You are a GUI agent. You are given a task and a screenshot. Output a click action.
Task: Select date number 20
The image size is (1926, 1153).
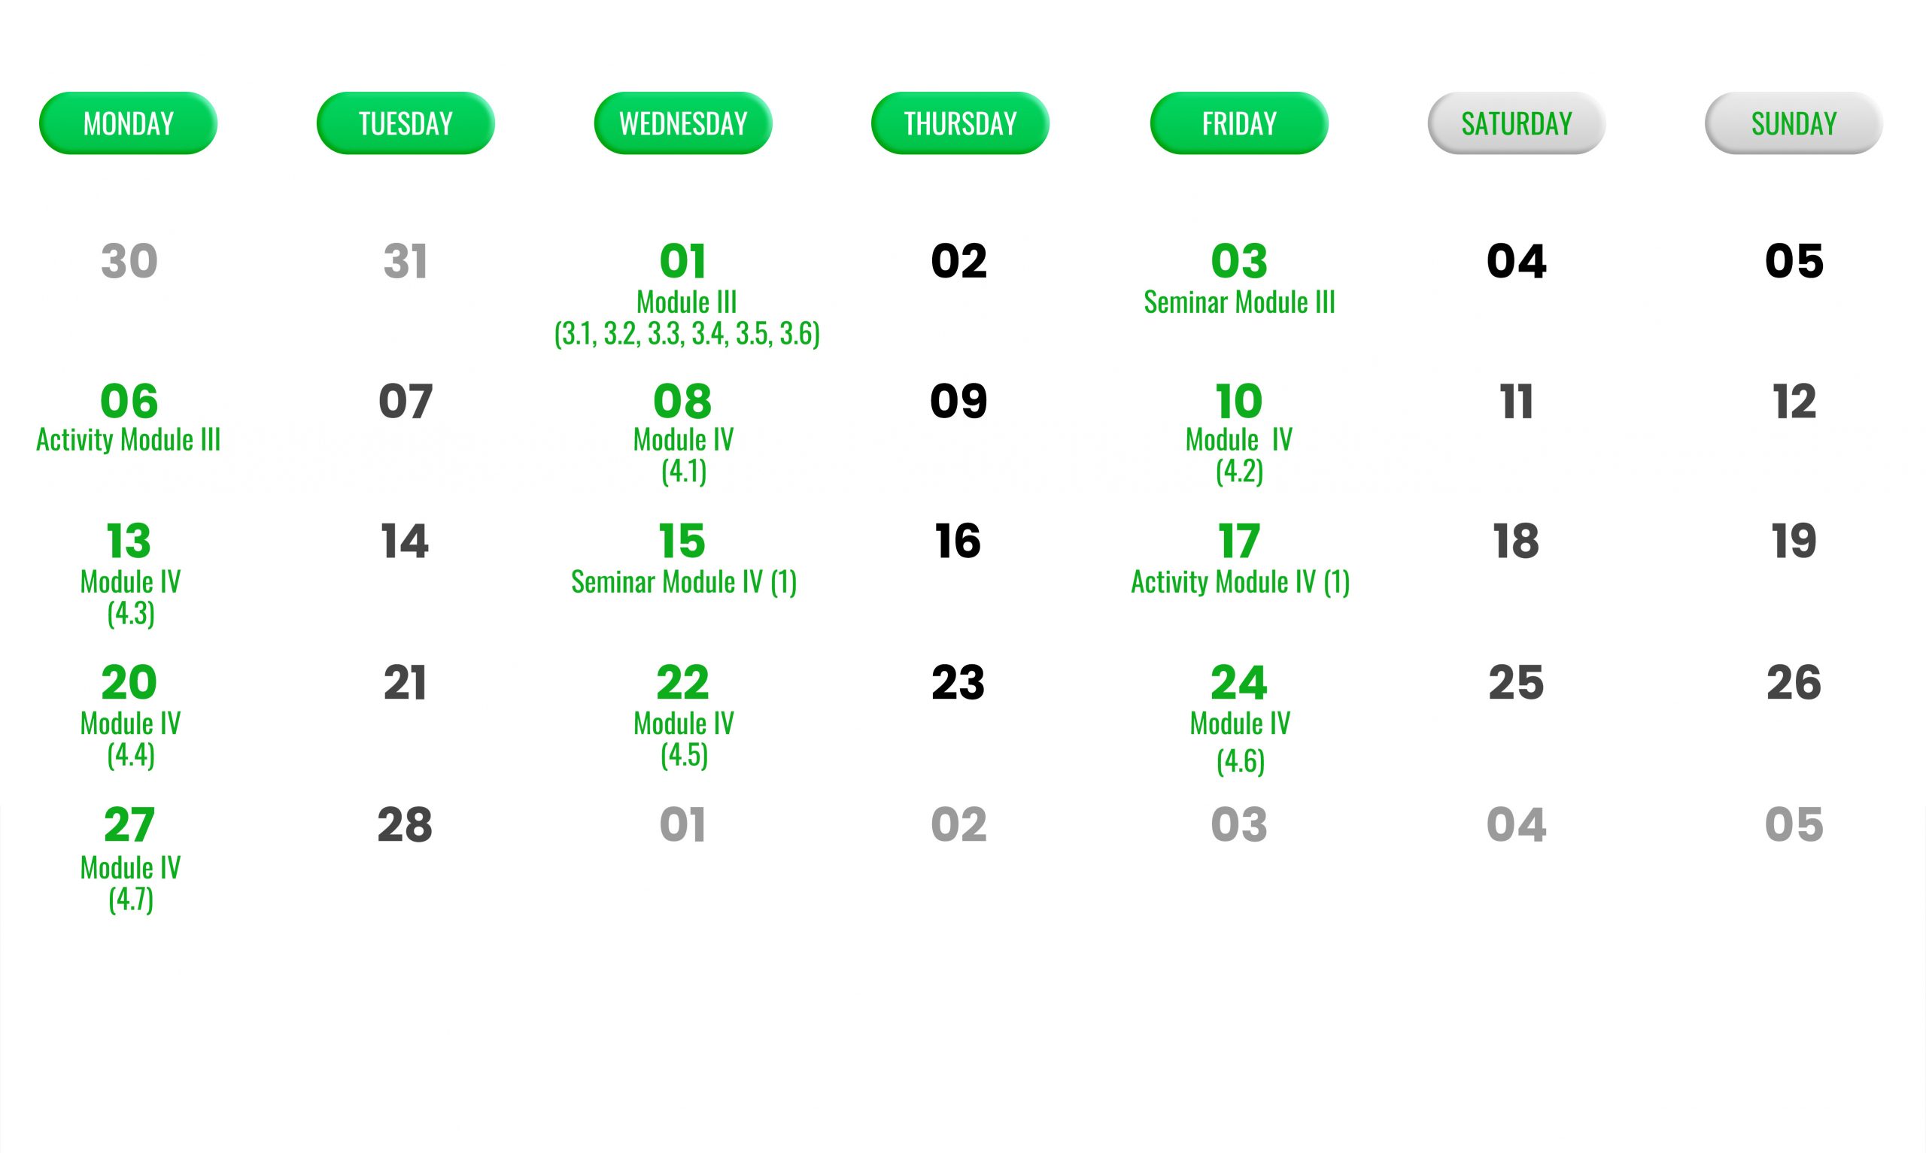pyautogui.click(x=129, y=682)
